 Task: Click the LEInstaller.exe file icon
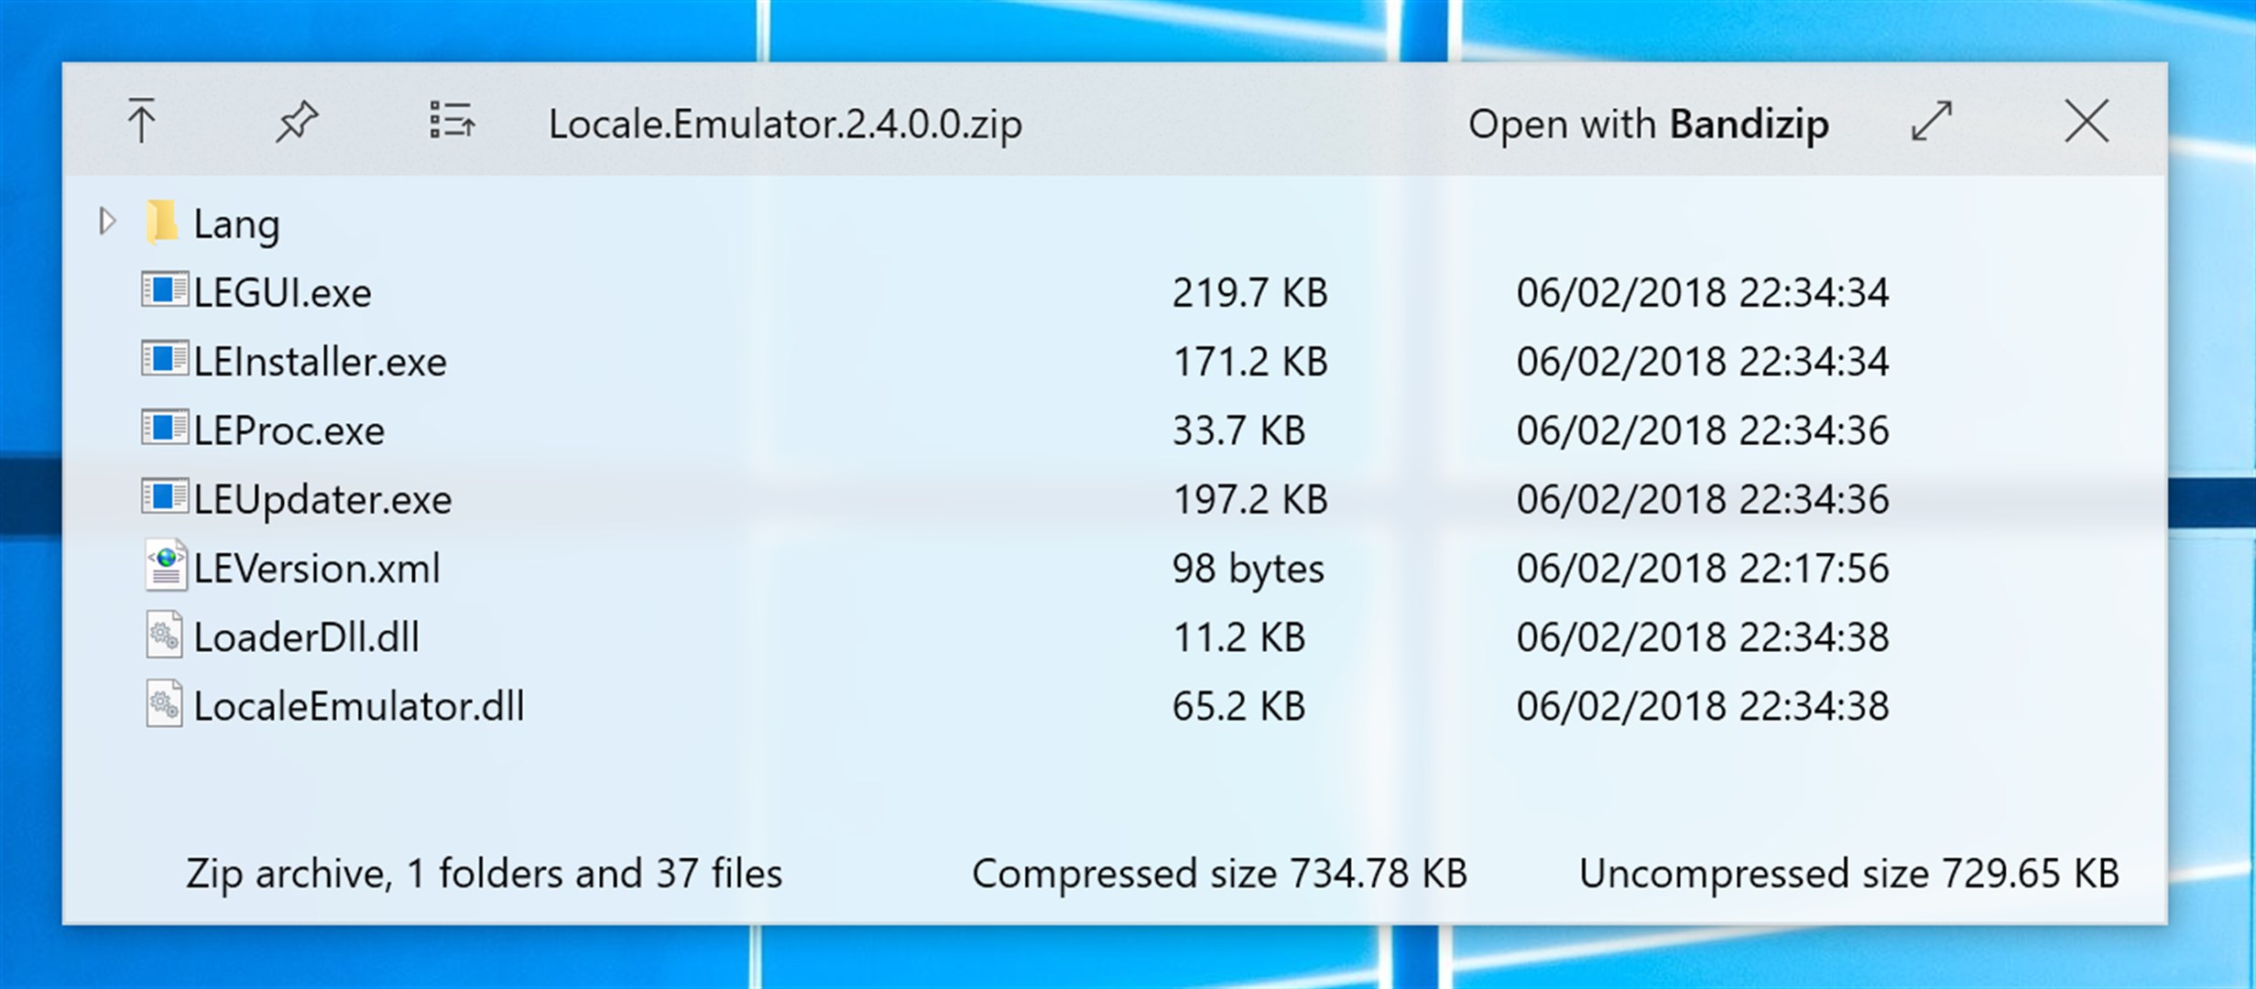pyautogui.click(x=165, y=359)
